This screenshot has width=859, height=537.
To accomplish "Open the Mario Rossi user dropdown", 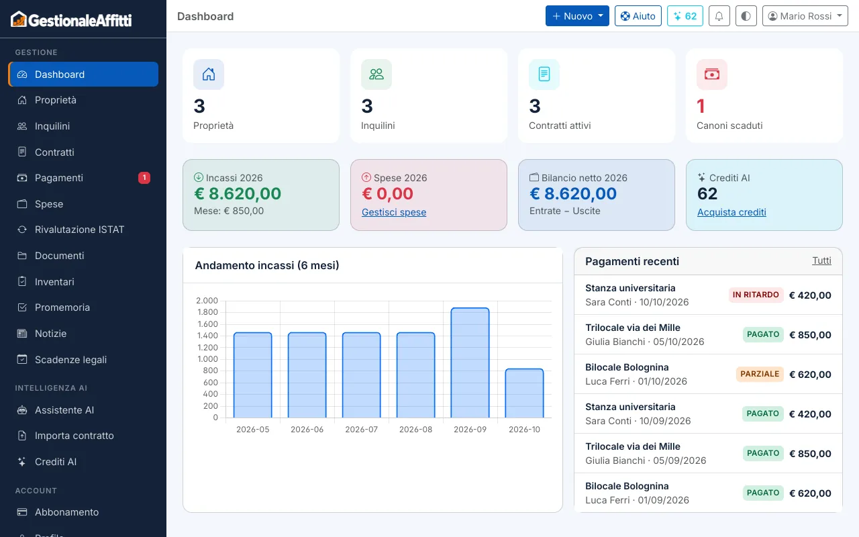I will (805, 16).
